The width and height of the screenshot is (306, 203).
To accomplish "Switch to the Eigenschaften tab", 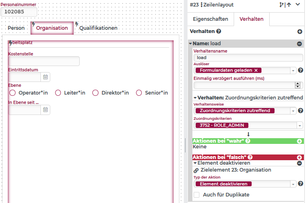I will (210, 19).
